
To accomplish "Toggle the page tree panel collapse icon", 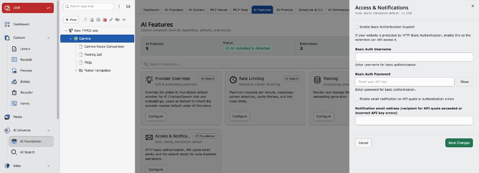I will tap(128, 7).
